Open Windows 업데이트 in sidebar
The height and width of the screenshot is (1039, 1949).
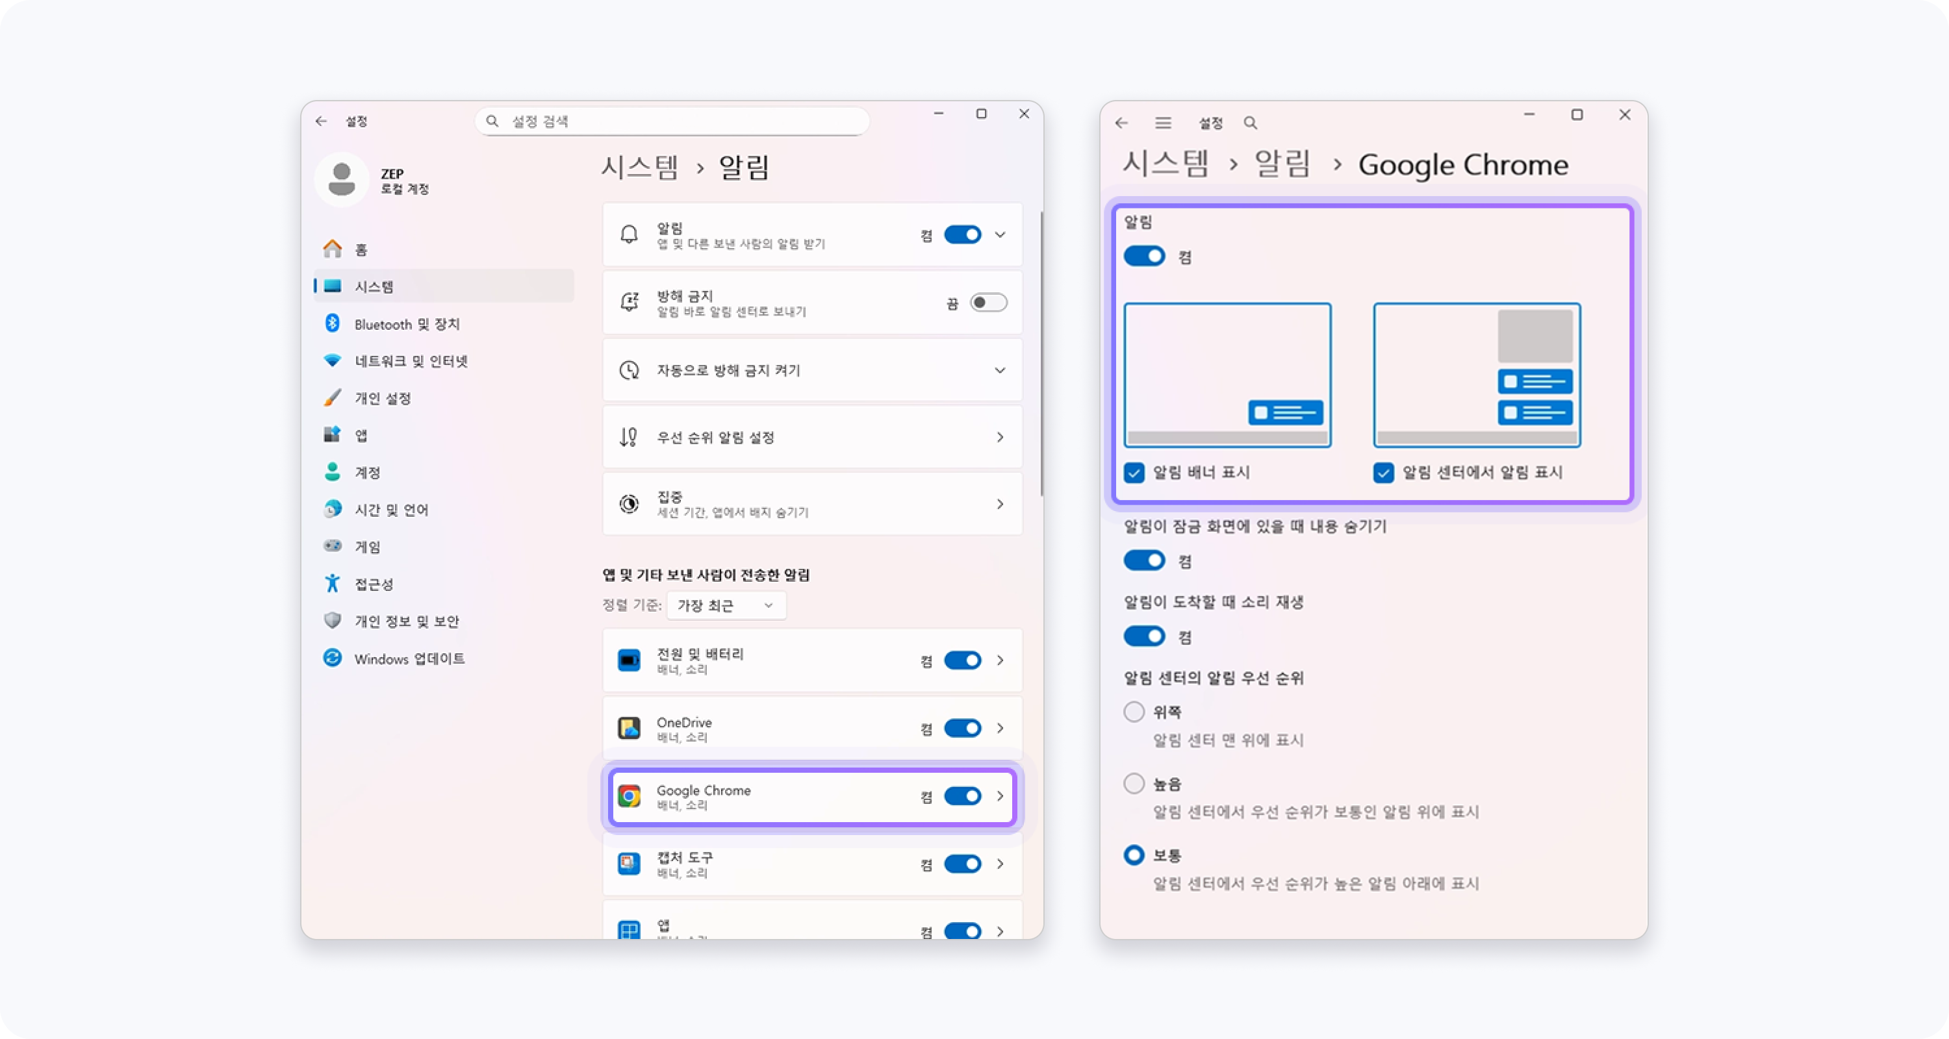click(x=444, y=658)
